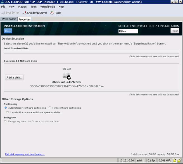Click the closed padlock icon in status bar
Viewport: 183px width, 164px height.
pos(175,160)
